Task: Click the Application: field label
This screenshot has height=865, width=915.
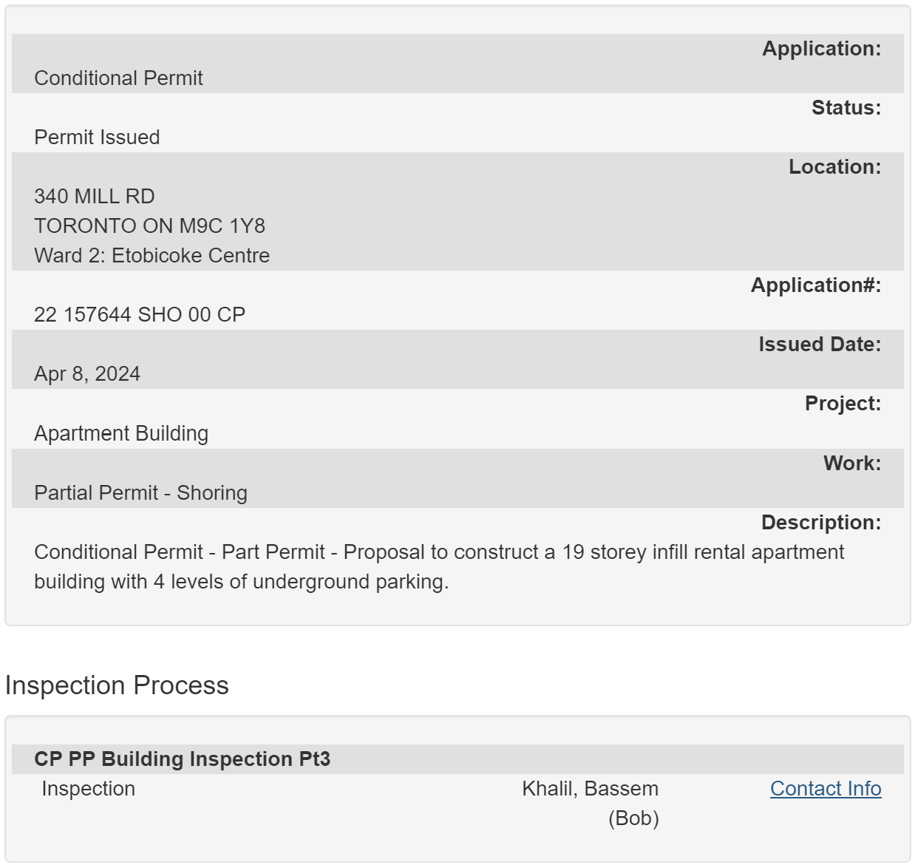Action: [822, 49]
